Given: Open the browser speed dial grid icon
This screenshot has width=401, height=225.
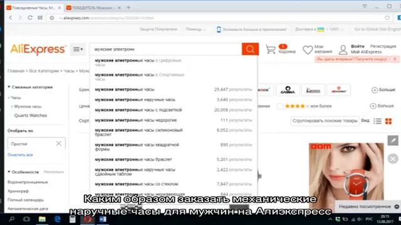Looking at the screenshot, I should pos(40,17).
